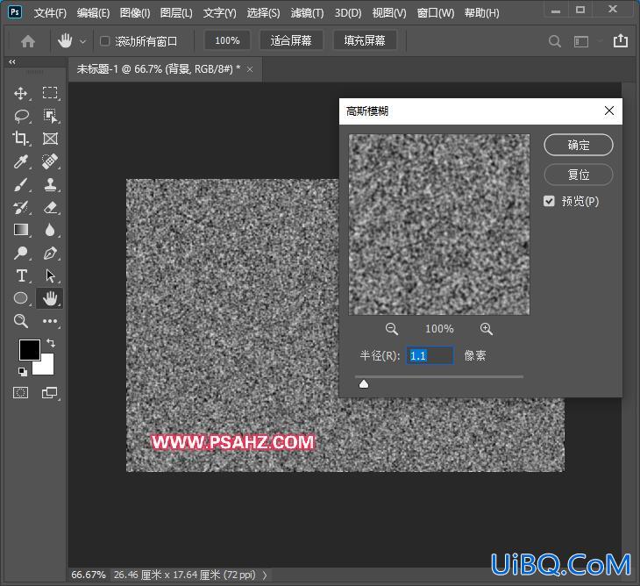Select the Zoom tool in toolbox

point(20,321)
